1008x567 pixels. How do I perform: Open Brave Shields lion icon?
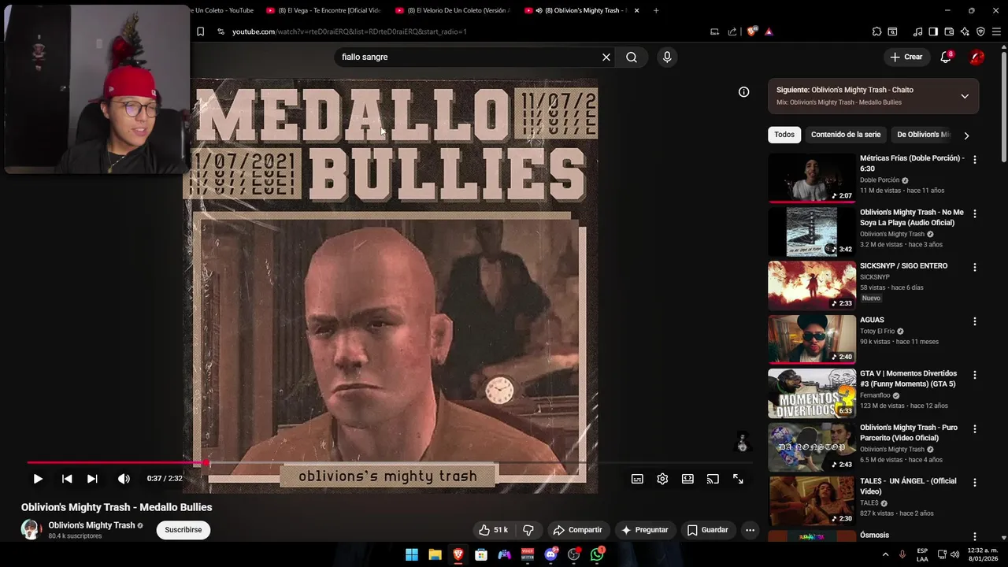click(x=752, y=31)
